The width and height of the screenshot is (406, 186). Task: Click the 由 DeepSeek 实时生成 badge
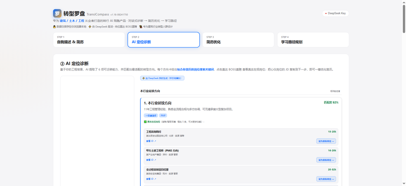162,78
